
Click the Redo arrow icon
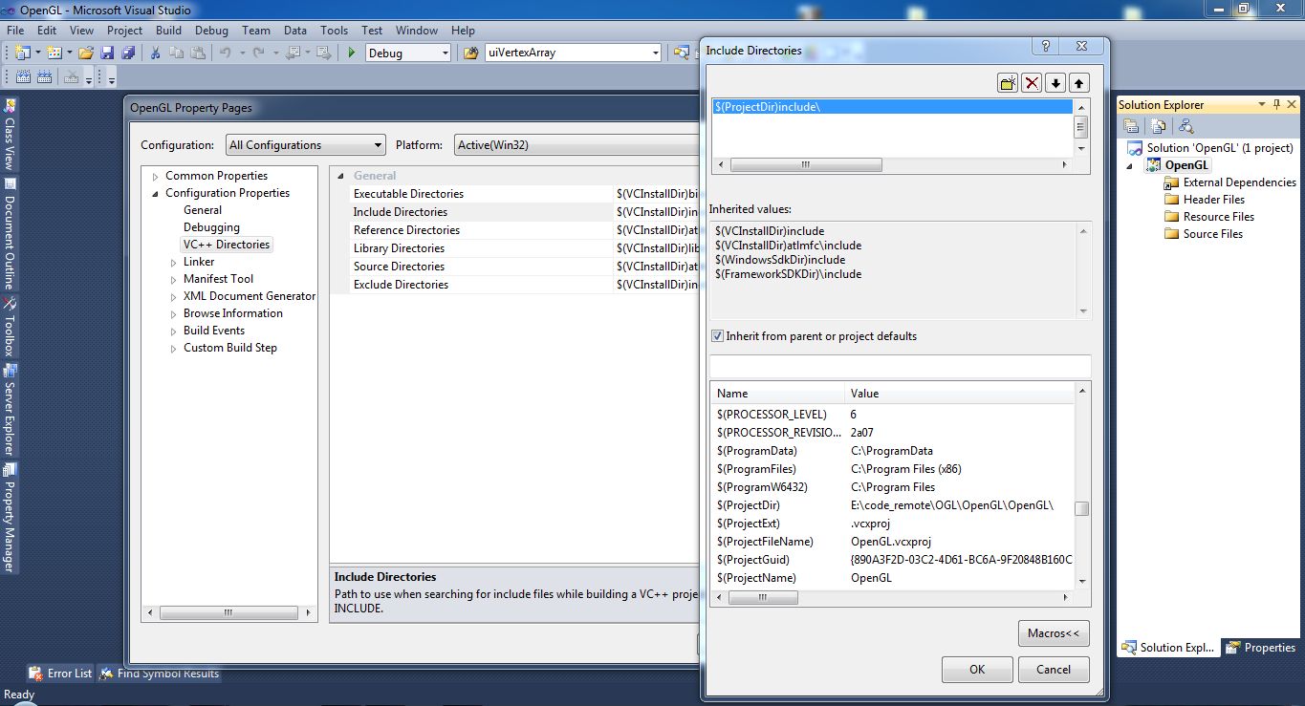point(258,53)
